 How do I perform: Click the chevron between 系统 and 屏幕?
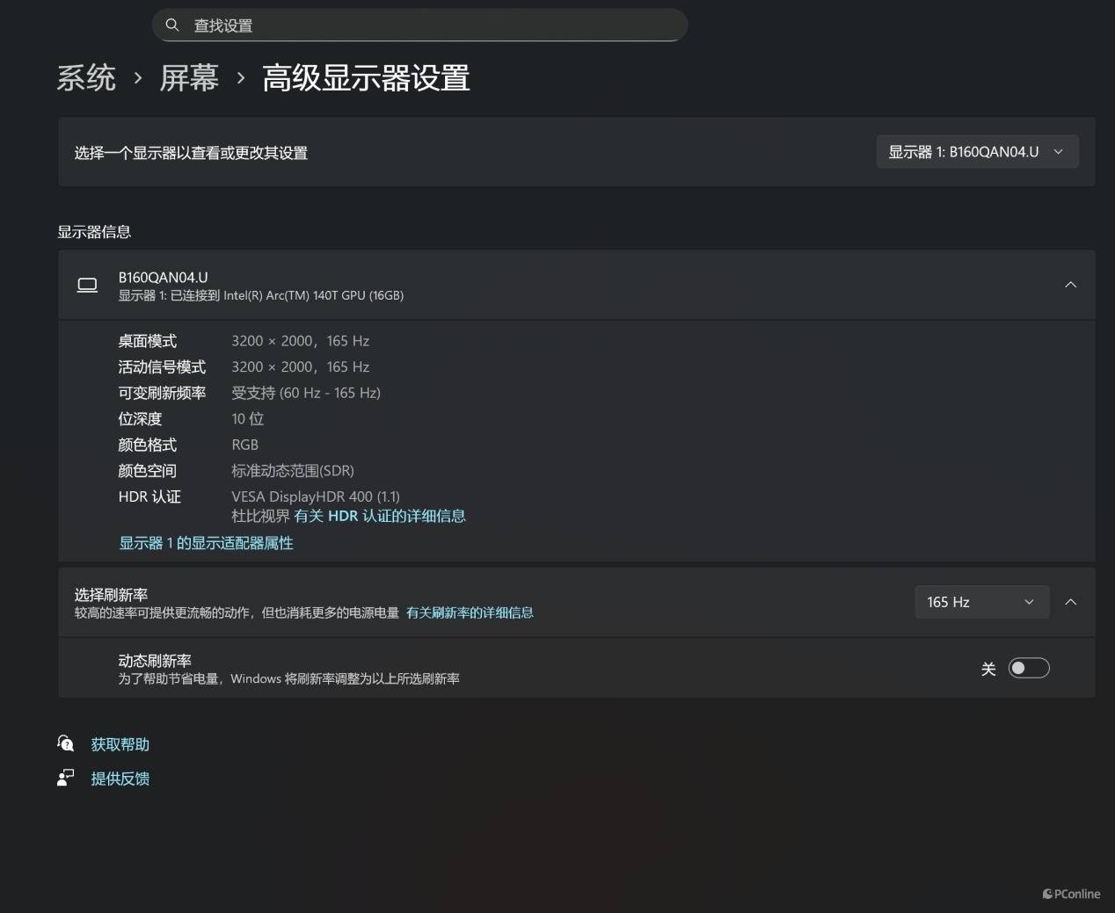(138, 78)
